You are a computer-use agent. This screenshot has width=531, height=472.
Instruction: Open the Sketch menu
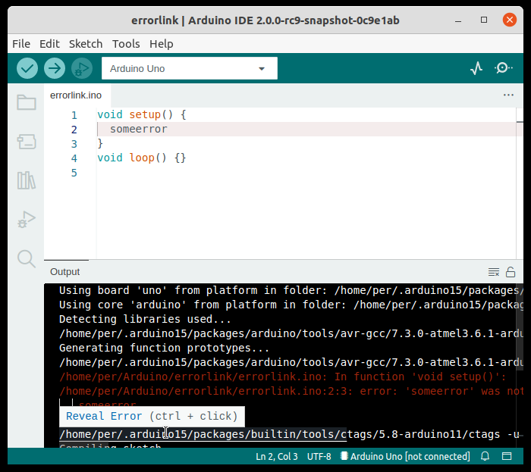86,44
